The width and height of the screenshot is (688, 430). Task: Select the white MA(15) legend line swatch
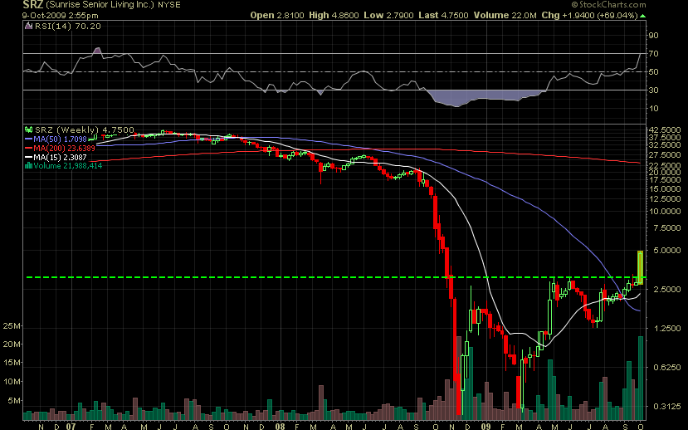(29, 157)
